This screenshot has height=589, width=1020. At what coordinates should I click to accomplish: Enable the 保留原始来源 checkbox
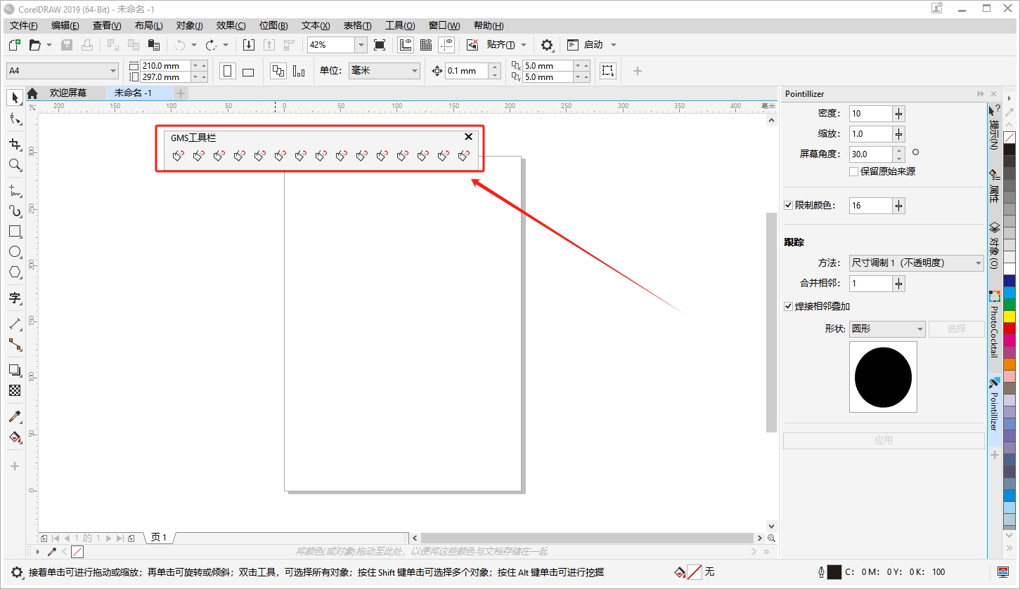(x=853, y=171)
